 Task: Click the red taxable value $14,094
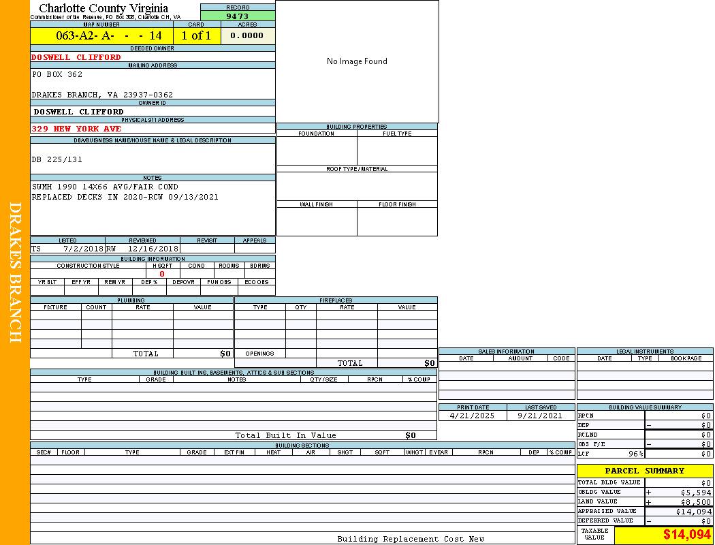(687, 535)
